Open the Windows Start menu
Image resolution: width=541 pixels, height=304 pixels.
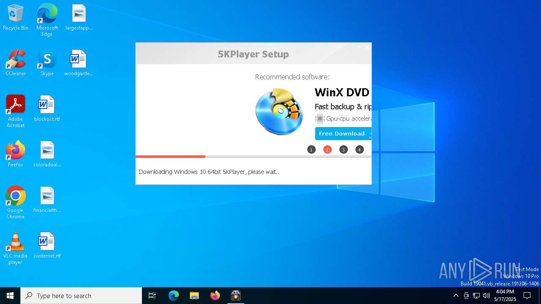point(10,296)
